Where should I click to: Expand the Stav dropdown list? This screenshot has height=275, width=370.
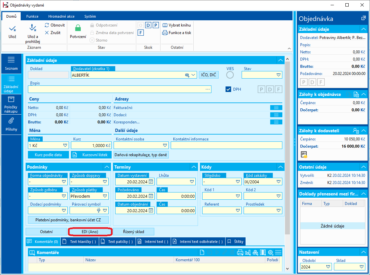coord(279,75)
